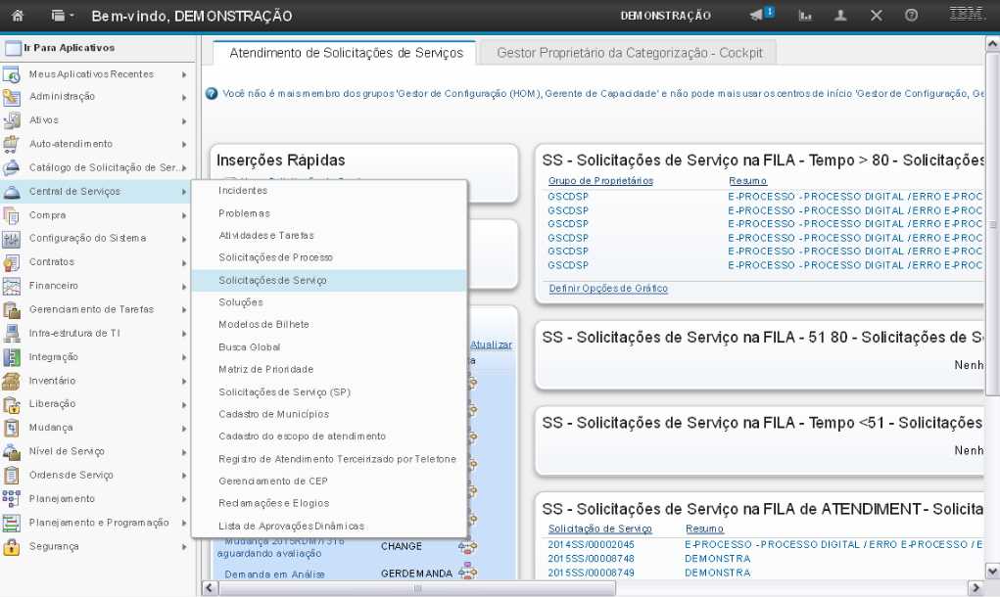Click the horizontal scrollbar at bottom
Image resolution: width=1000 pixels, height=597 pixels.
click(x=417, y=588)
